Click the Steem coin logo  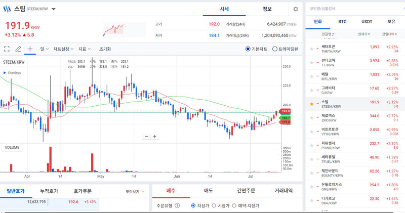pos(7,9)
